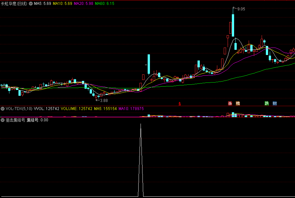Select the VOLUME: 125742 value
The width and height of the screenshot is (295, 198).
coord(76,109)
